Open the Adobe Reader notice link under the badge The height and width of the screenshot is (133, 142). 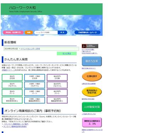(90, 52)
